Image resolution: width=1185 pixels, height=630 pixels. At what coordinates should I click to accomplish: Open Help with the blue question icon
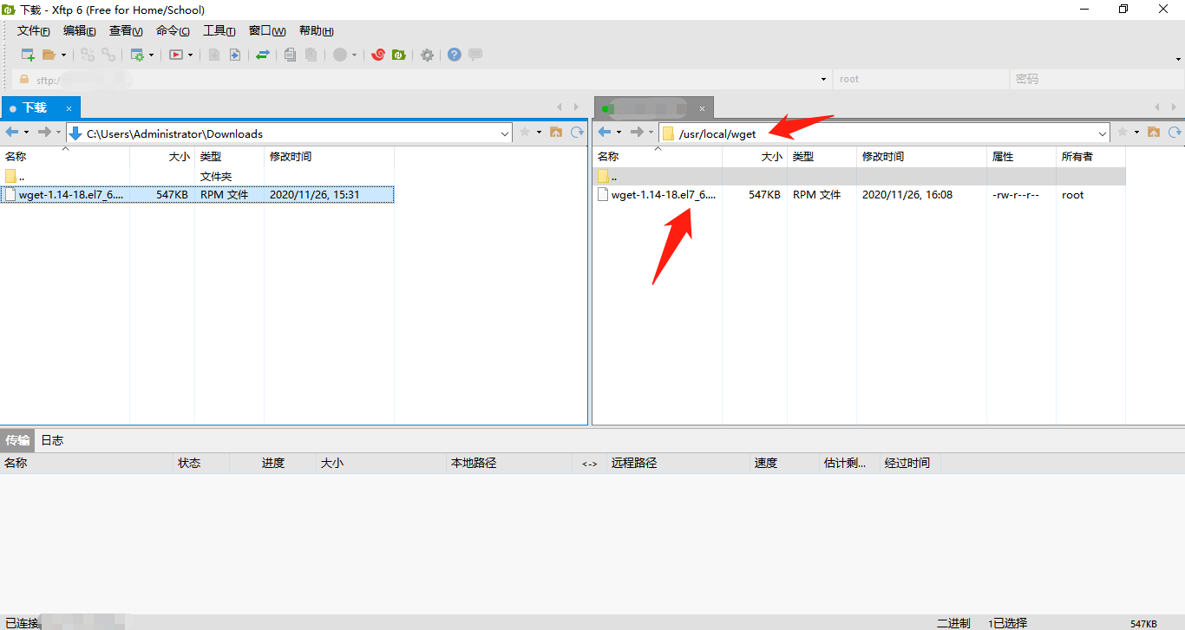[455, 55]
